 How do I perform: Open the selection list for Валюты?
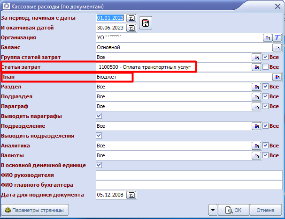click(x=256, y=155)
